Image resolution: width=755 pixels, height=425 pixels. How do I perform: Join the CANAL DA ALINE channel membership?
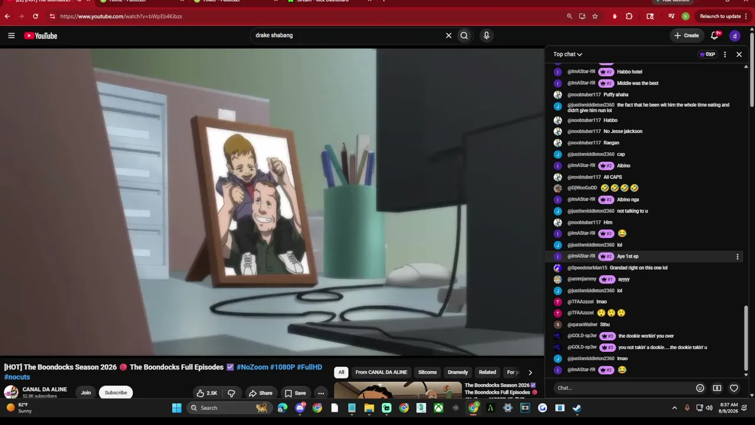(86, 393)
